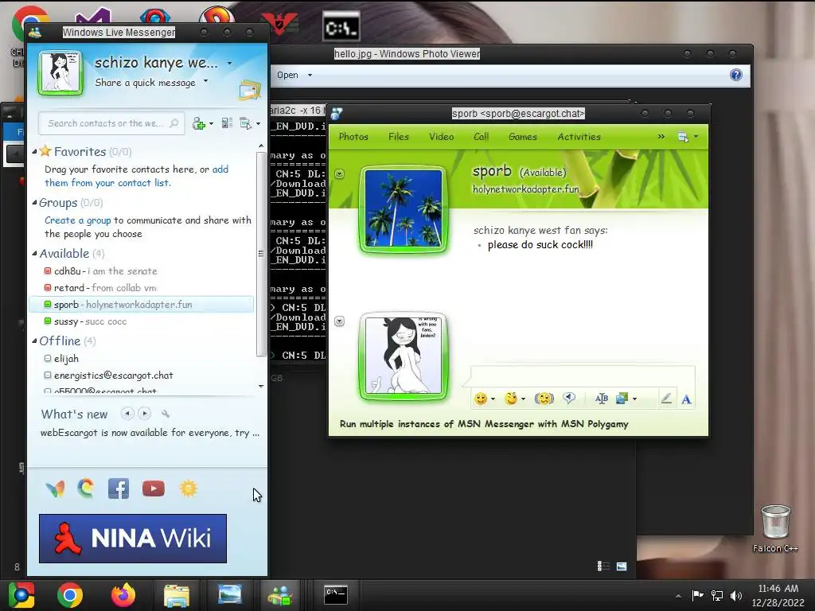
Task: Collapse the Offline contacts group
Action: 34,341
